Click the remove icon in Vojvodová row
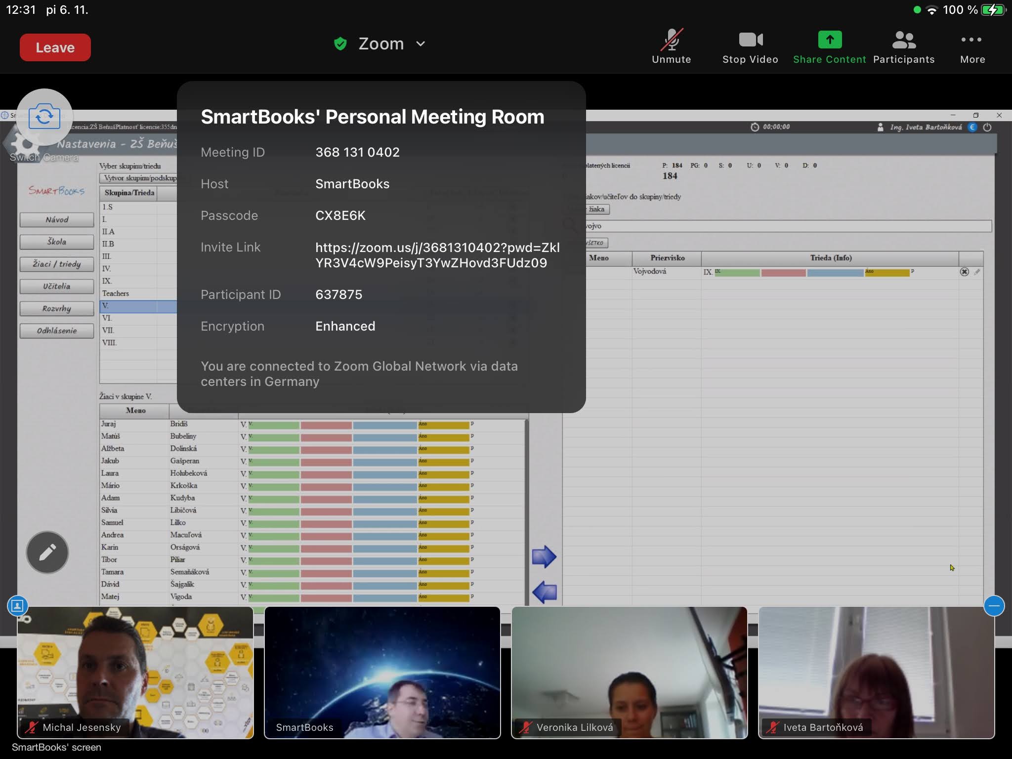Image resolution: width=1012 pixels, height=759 pixels. tap(964, 272)
